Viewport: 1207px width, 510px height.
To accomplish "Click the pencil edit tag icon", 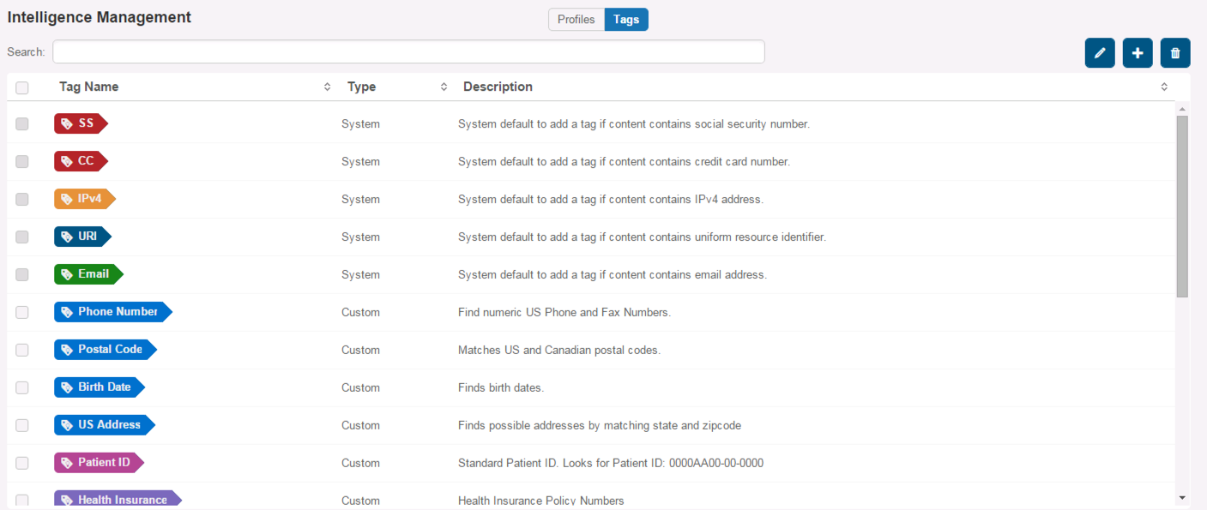I will pos(1100,53).
